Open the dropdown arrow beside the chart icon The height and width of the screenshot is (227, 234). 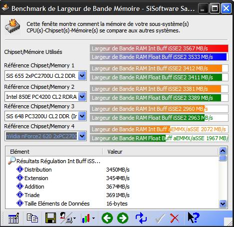[93, 218]
